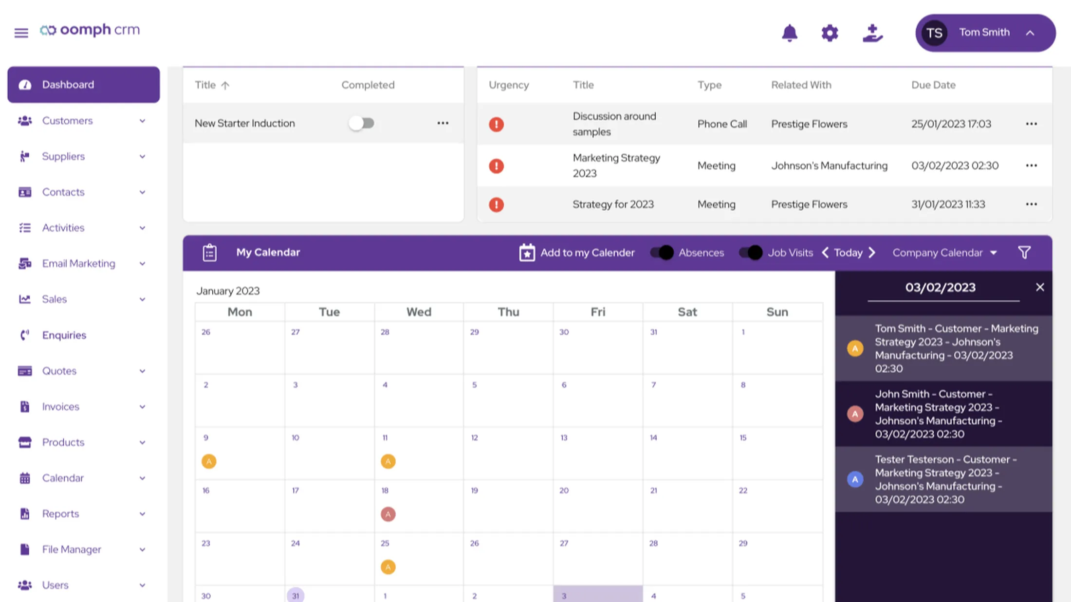
Task: Click urgency alert icon for Marketing Strategy 2023
Action: (x=496, y=166)
